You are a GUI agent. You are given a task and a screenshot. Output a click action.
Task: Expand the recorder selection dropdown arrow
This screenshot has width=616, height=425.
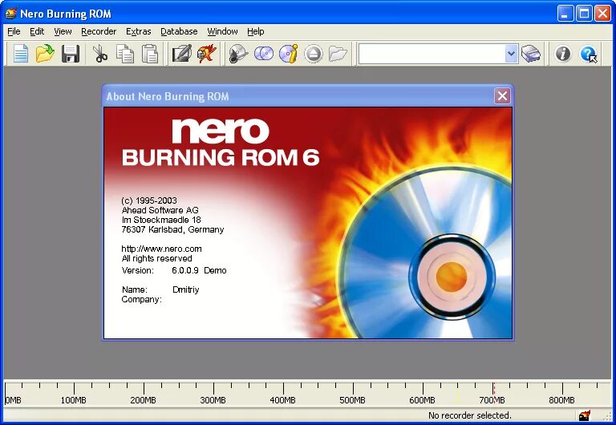[511, 54]
